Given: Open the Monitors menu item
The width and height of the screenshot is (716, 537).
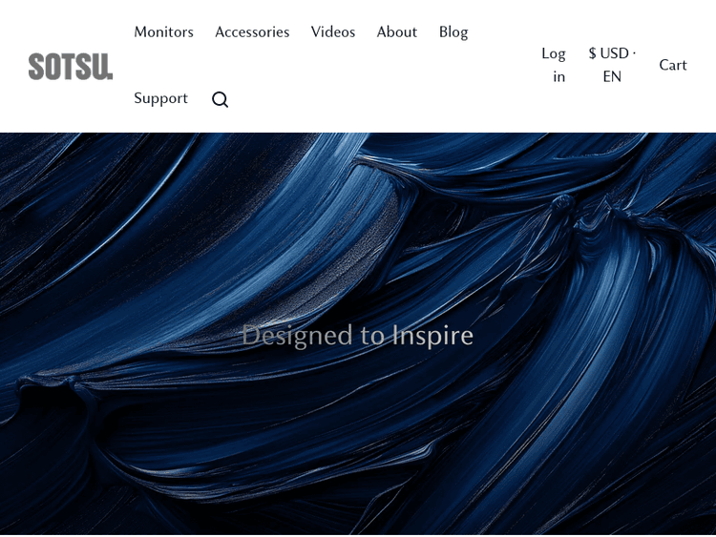Looking at the screenshot, I should (163, 32).
